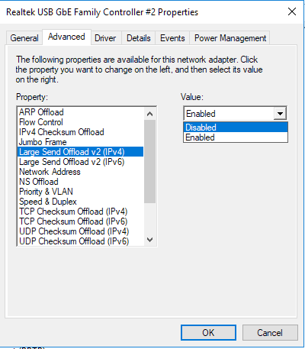Click the property list scrollbar thumb
The image size is (305, 349).
[150, 161]
